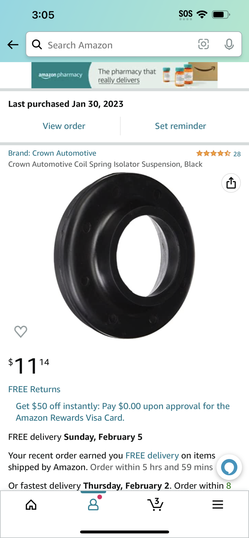This screenshot has height=538, width=249.
Task: Tap Set reminder link
Action: point(181,126)
